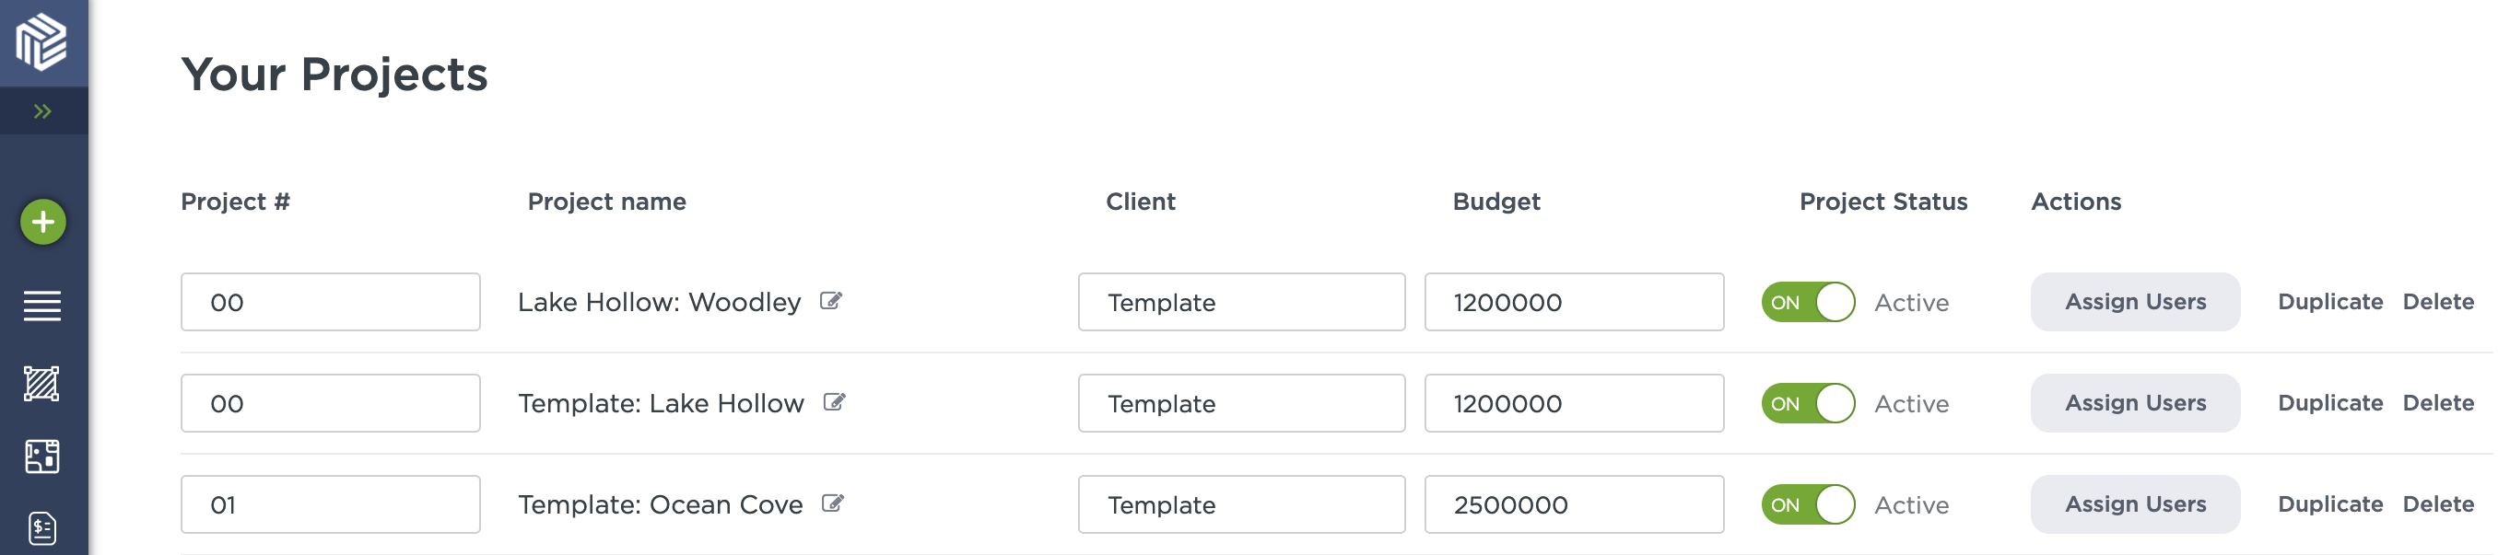This screenshot has width=2498, height=555.
Task: Click the app logo in the sidebar
Action: (42, 41)
